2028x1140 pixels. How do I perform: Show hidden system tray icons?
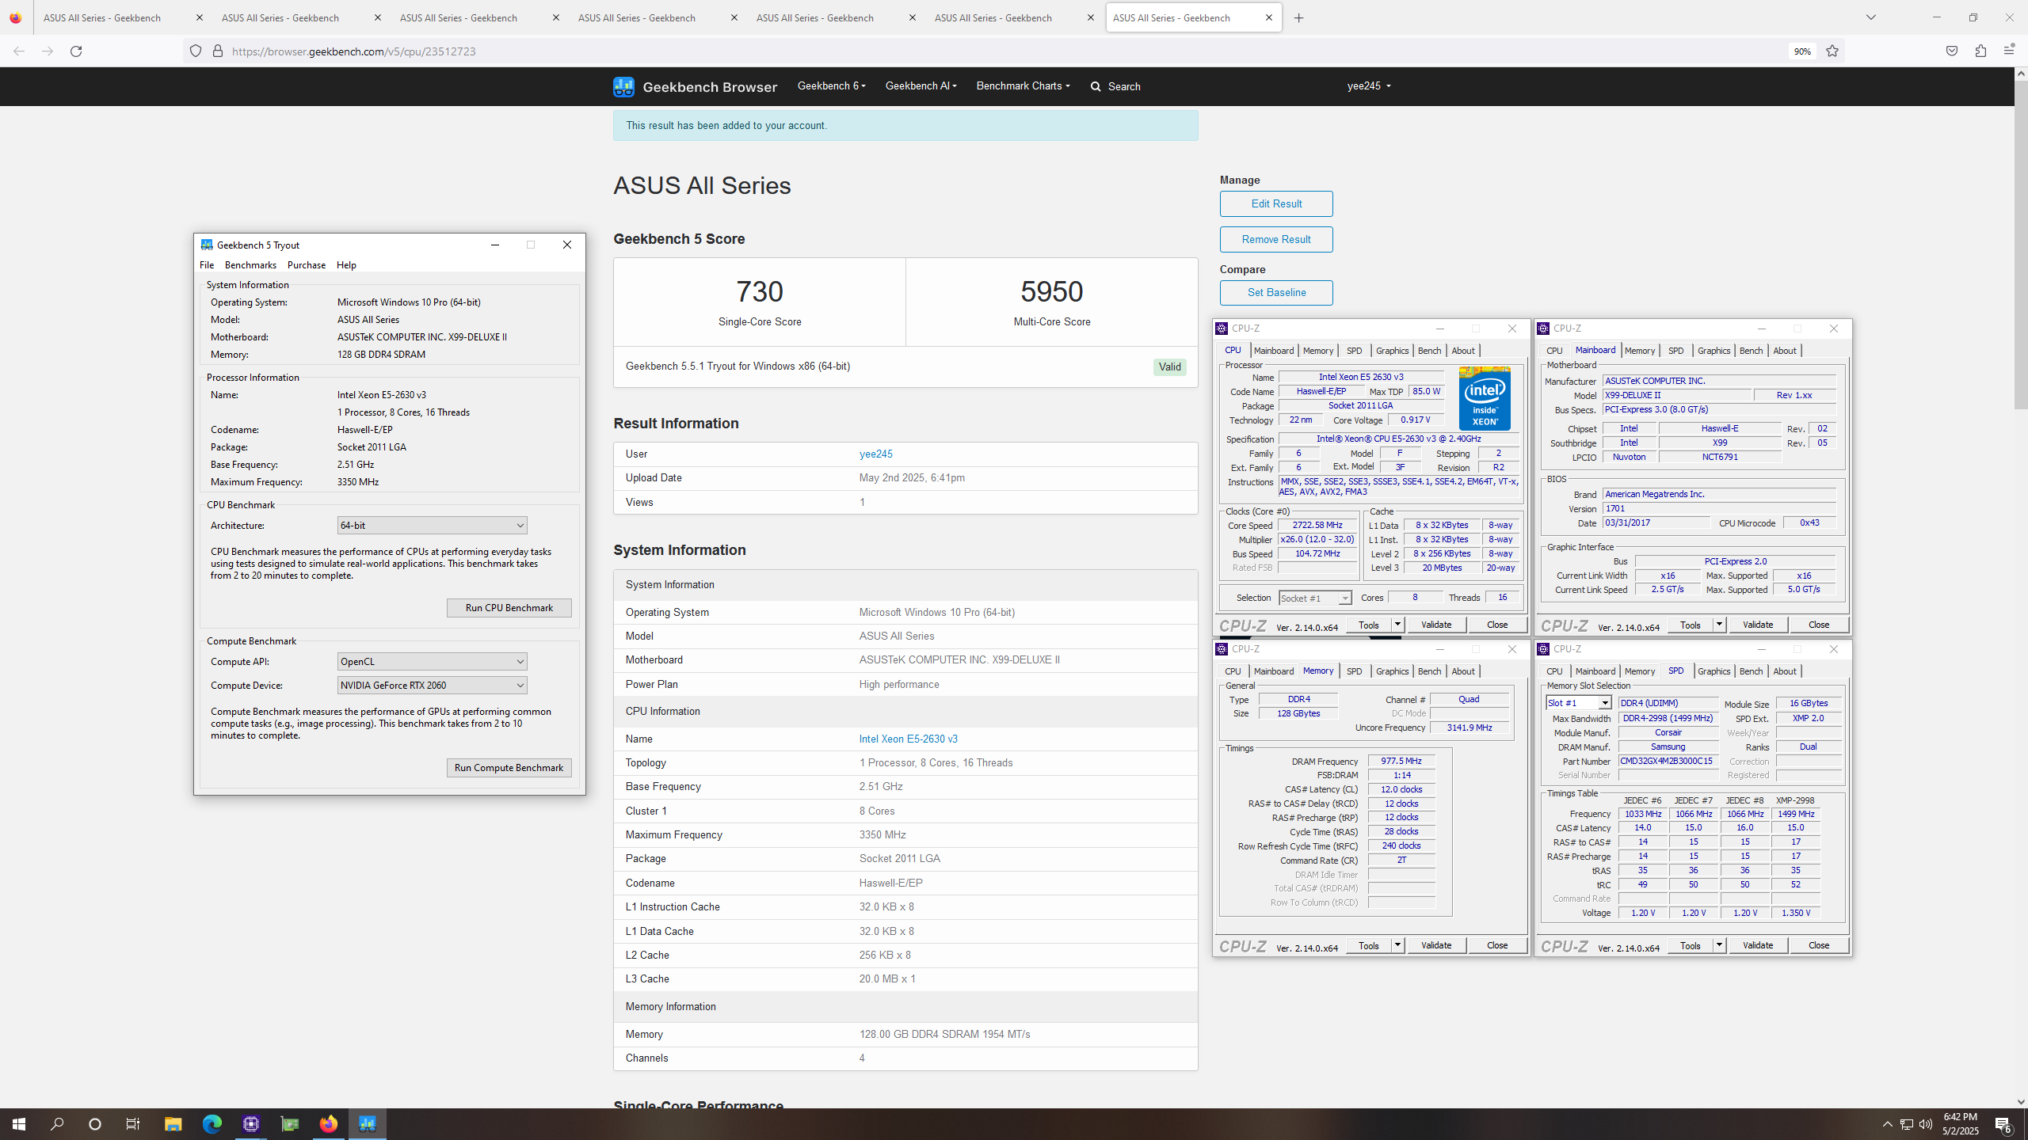coord(1887,1124)
